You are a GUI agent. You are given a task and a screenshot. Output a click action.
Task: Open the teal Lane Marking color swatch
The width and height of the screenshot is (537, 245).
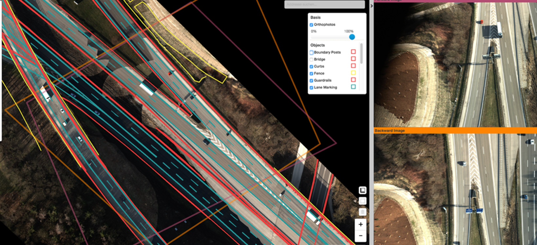coord(353,87)
